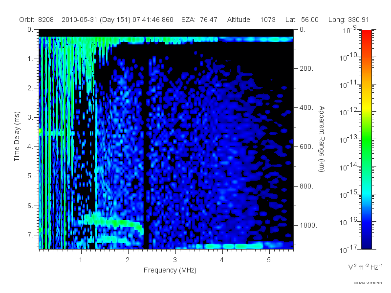Click the '3.' tick on time delay axis
The width and height of the screenshot is (391, 293).
pyautogui.click(x=30, y=117)
